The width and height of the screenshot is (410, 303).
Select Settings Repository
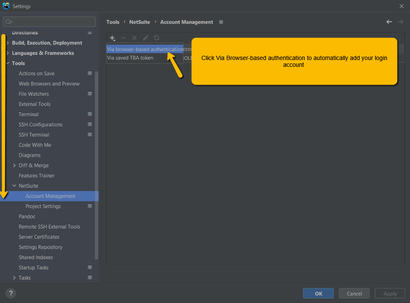coord(40,247)
